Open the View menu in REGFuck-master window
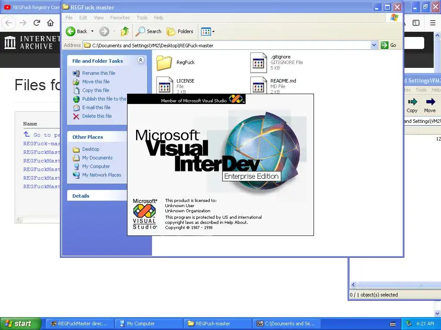 [x=99, y=18]
